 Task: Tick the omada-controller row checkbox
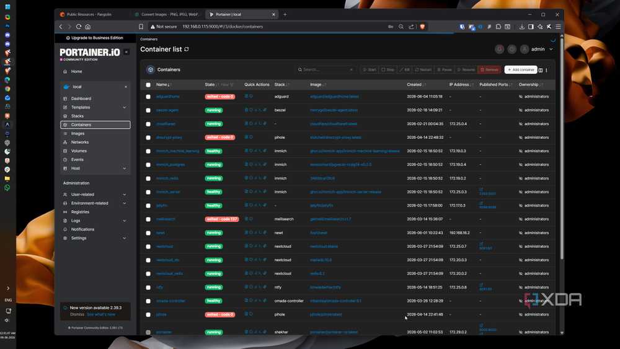click(148, 301)
